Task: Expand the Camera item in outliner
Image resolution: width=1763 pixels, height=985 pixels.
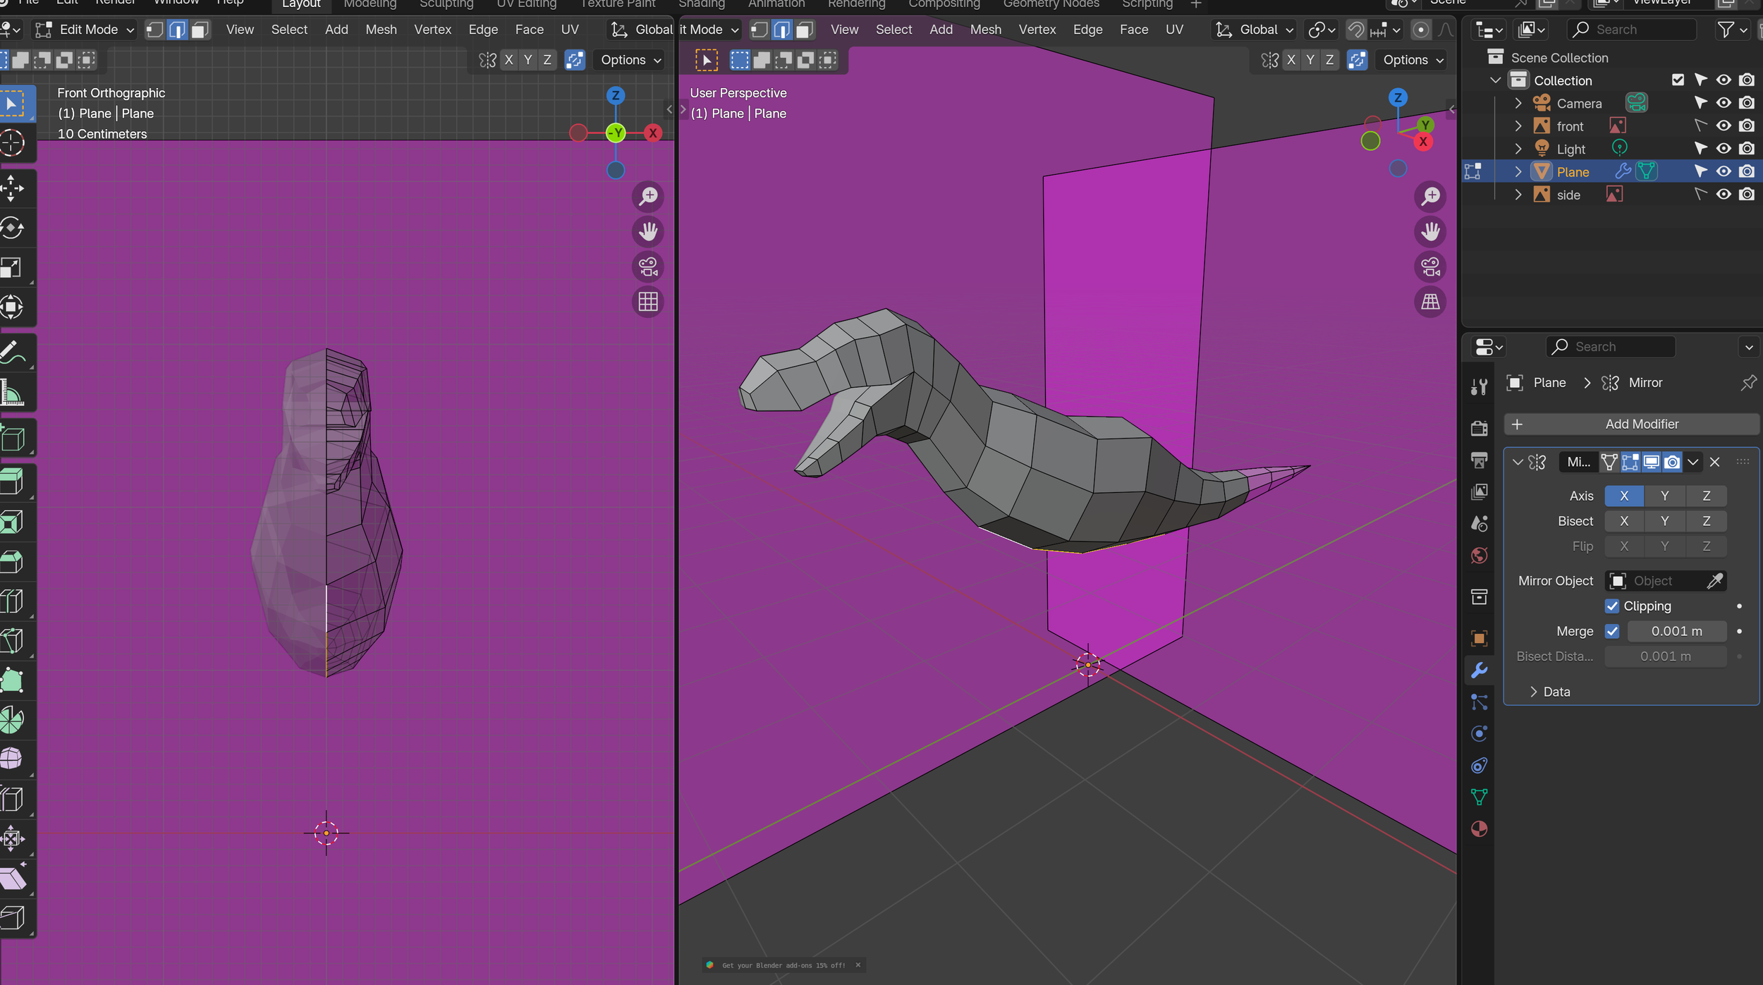Action: (1518, 103)
